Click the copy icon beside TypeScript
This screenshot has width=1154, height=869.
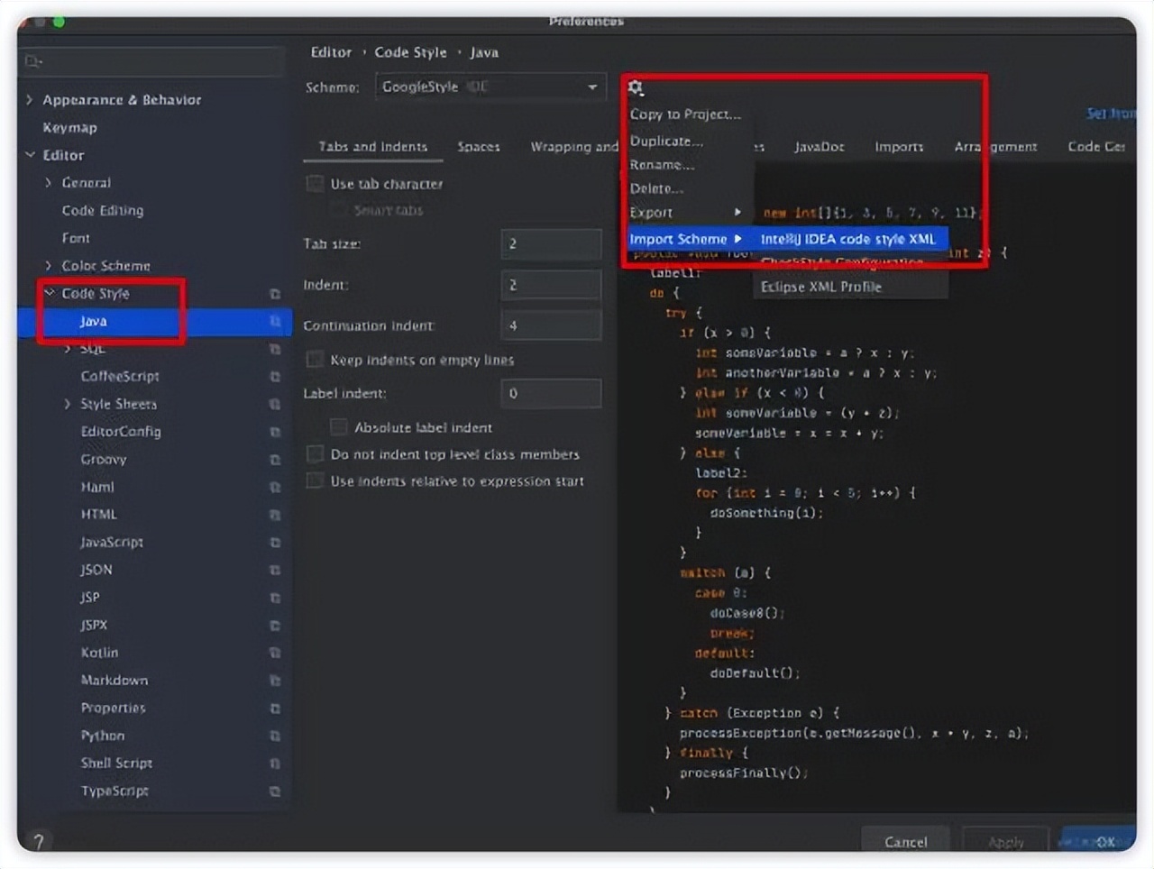275,791
